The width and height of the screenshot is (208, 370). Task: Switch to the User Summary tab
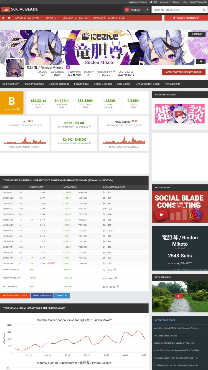pyautogui.click(x=11, y=84)
